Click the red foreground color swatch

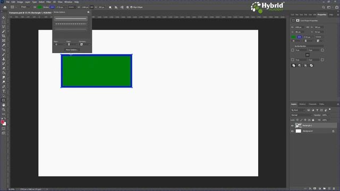pos(3,122)
